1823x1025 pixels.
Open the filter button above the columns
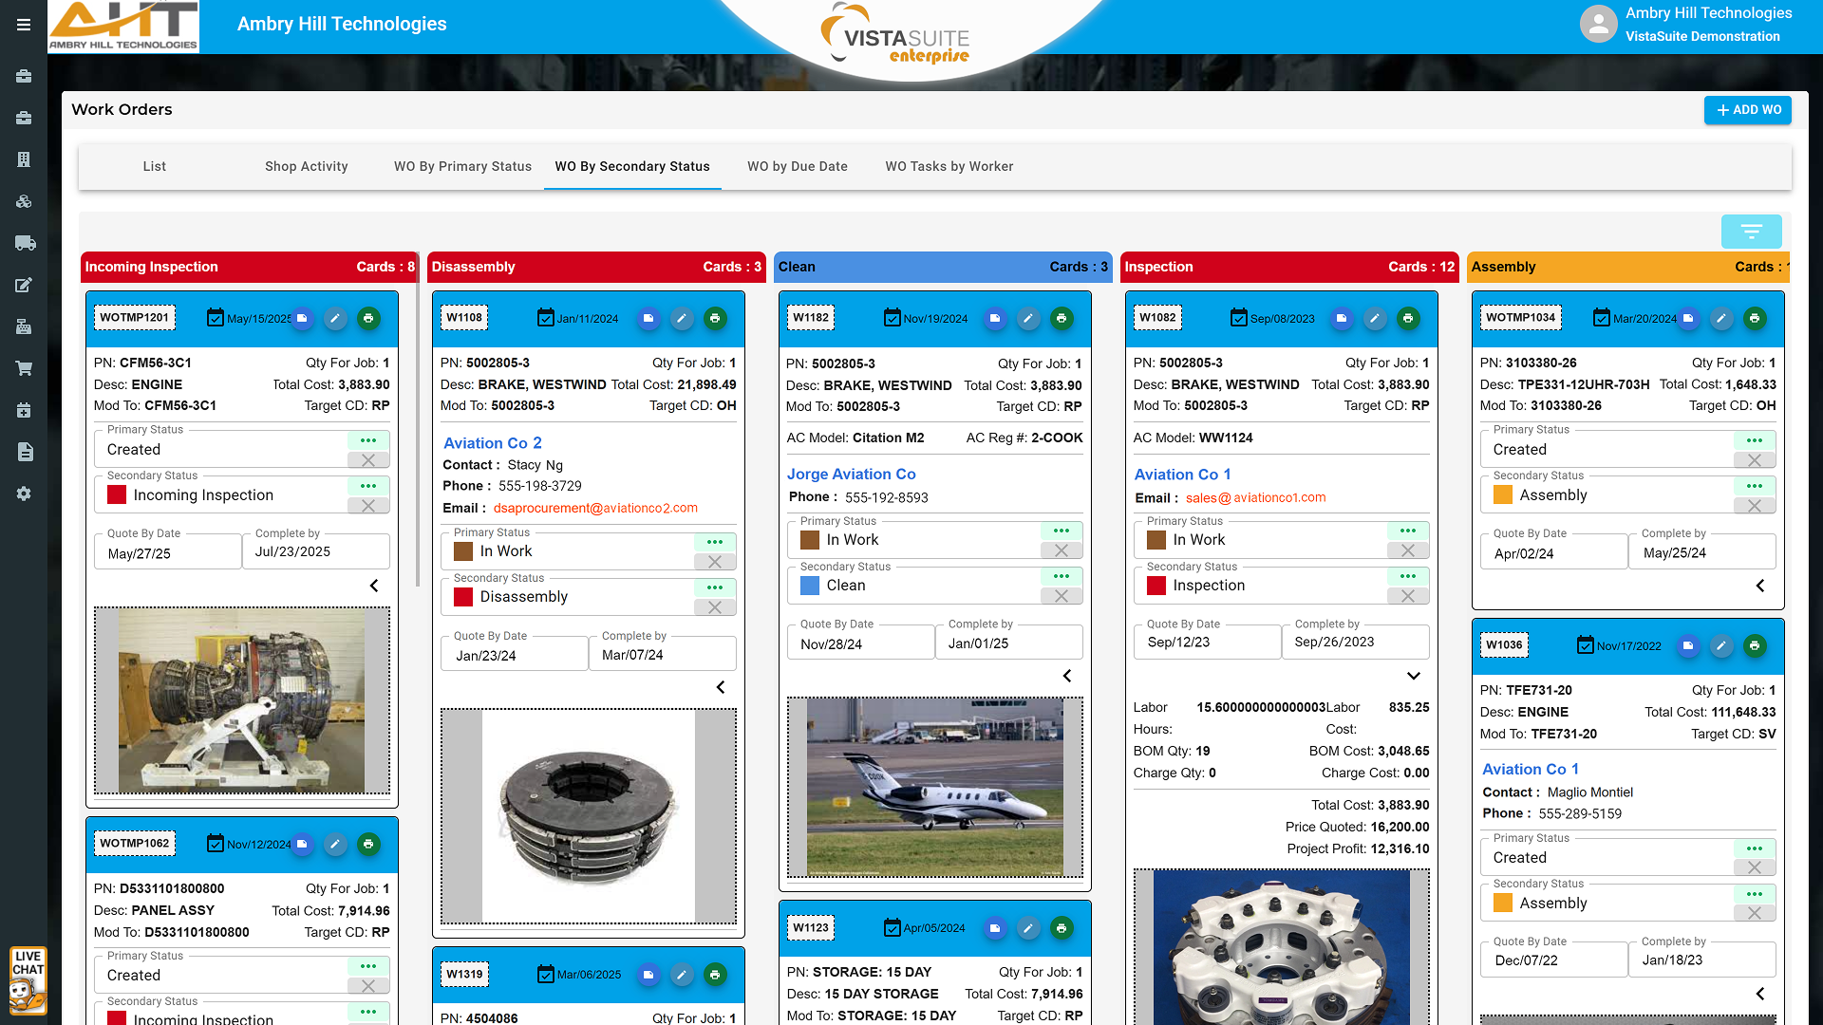(x=1751, y=232)
